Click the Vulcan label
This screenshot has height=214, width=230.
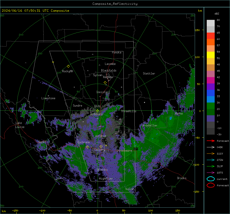tap(130, 189)
